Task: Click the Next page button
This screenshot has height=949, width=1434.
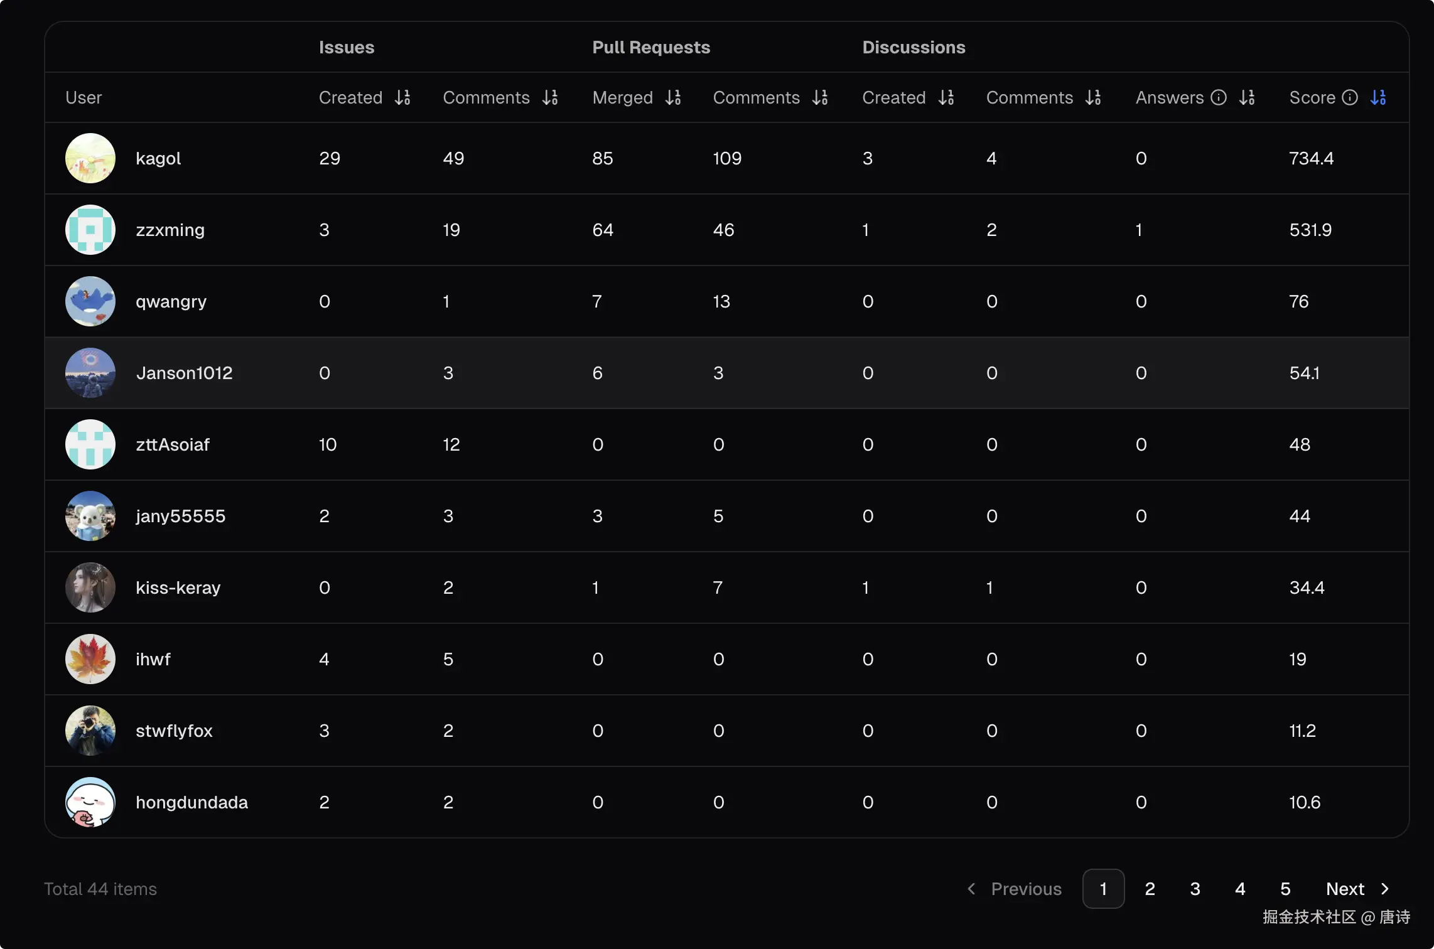Action: tap(1357, 889)
